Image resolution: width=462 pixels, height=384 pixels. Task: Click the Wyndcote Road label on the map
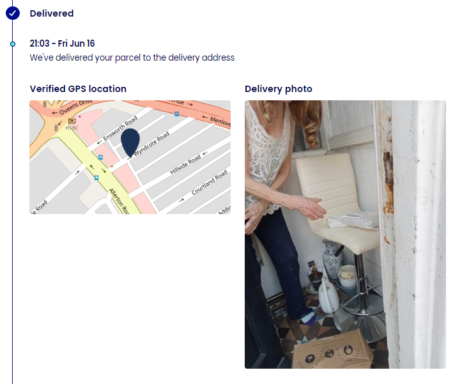tap(151, 144)
